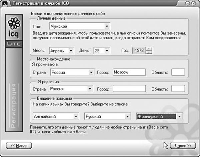Click the Год year field showing 1973
Screen dimensions: 200x157
click(x=139, y=51)
